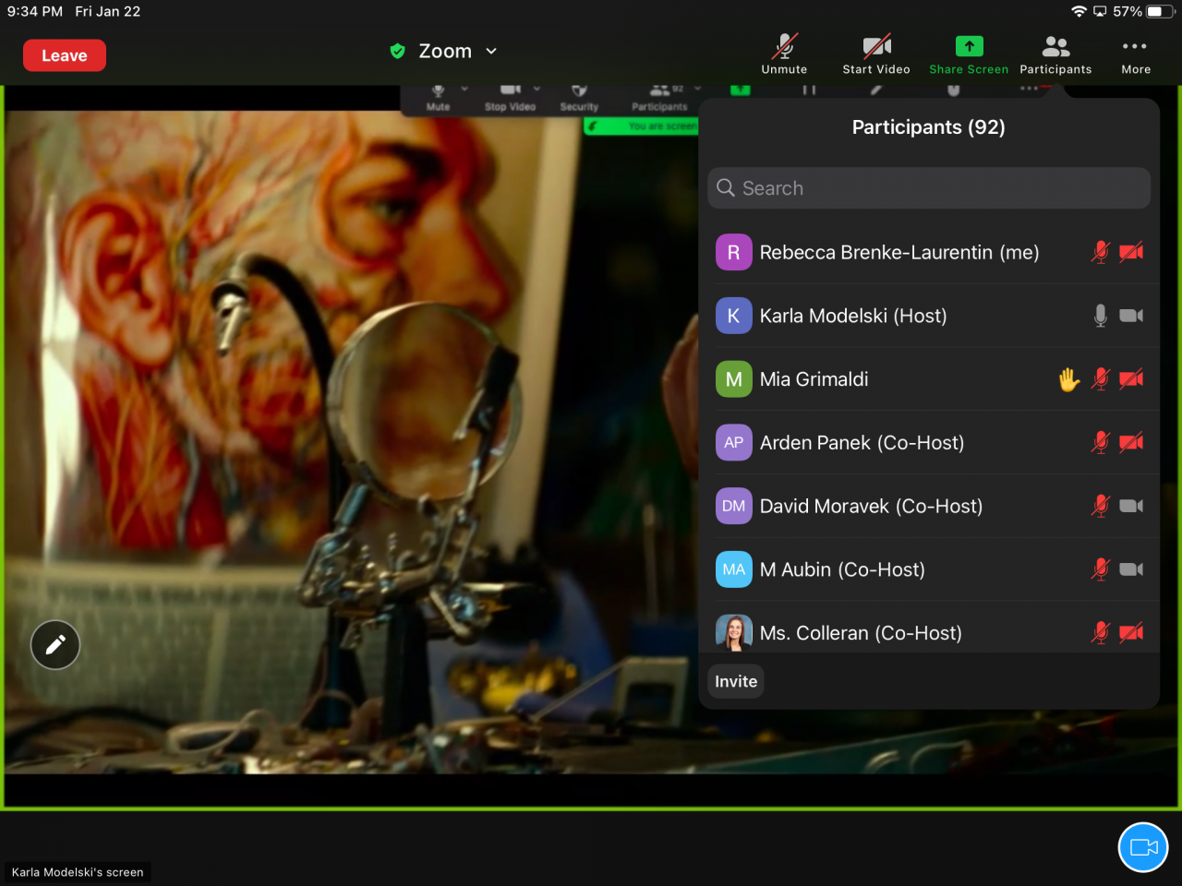This screenshot has height=886, width=1182.
Task: Toggle Rebecca Brenke-Laurentin's muted mic icon
Action: click(1100, 252)
